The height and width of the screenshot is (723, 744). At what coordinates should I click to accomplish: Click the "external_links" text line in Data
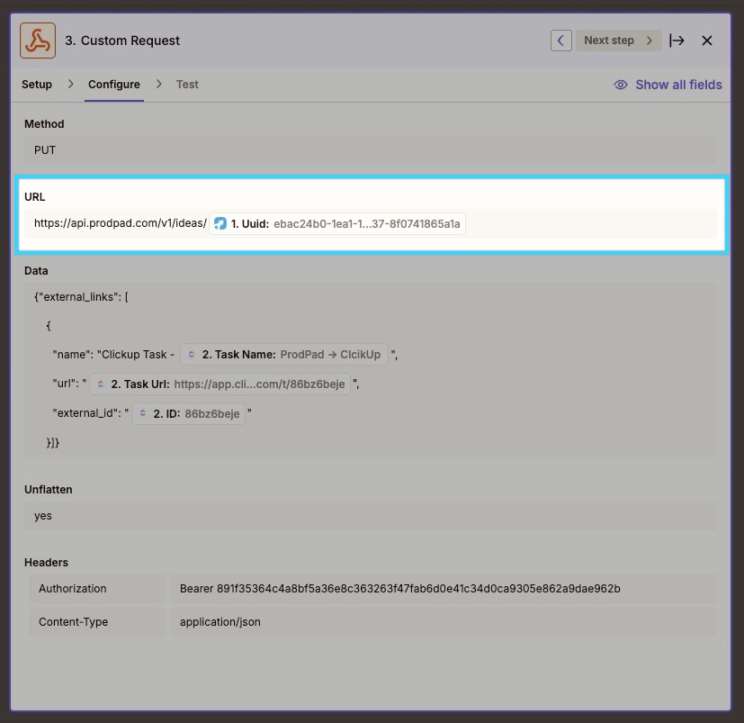(x=81, y=297)
